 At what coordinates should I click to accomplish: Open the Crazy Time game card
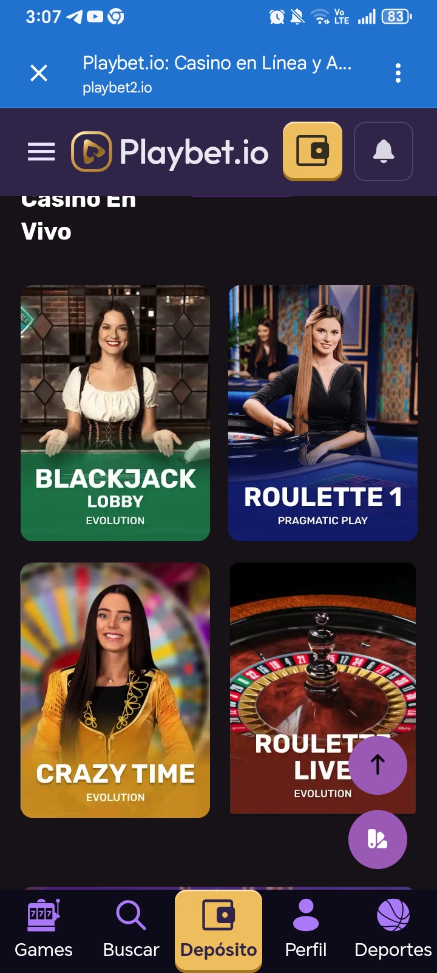click(115, 690)
